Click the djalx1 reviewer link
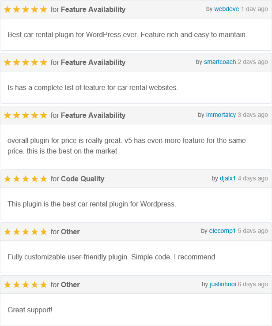 tap(228, 179)
